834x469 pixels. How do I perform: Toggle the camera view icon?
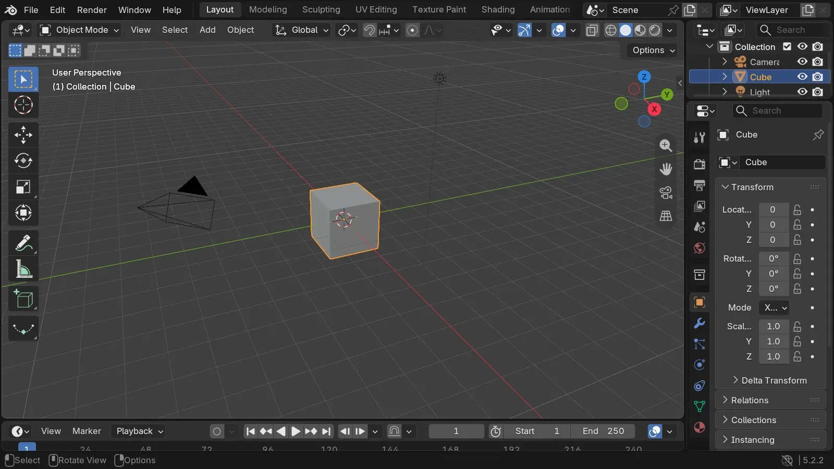666,192
